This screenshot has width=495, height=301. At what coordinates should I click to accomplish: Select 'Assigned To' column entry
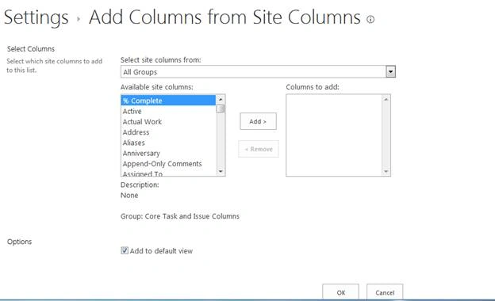click(169, 173)
